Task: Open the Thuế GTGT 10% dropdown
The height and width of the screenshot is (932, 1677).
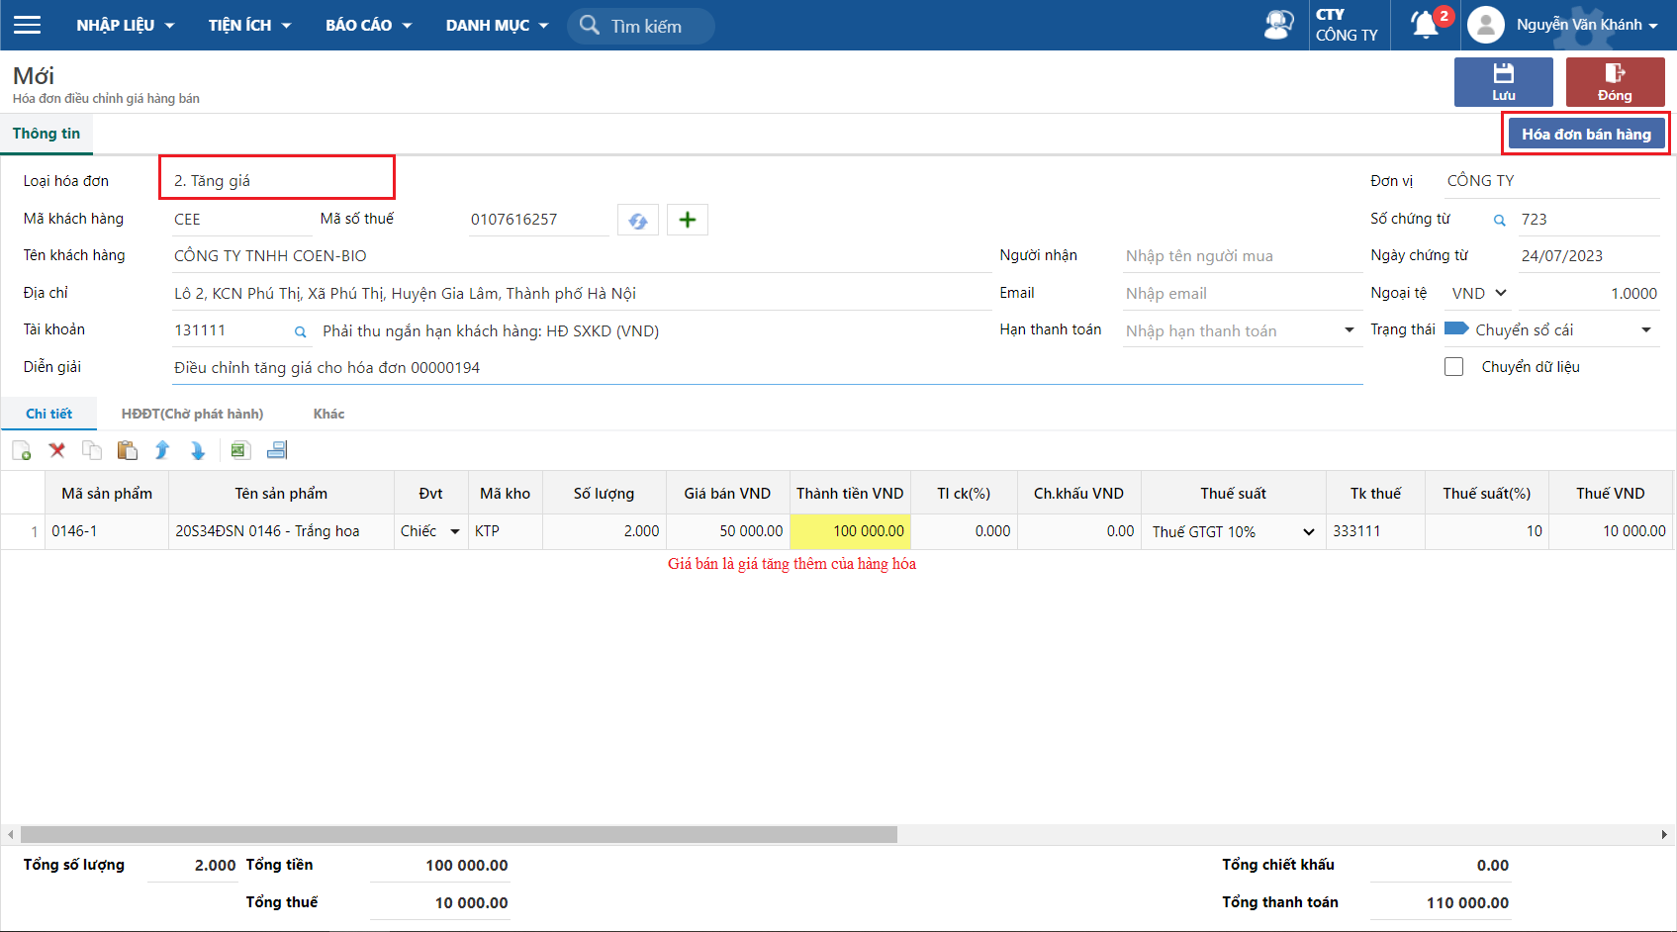Action: tap(1308, 532)
